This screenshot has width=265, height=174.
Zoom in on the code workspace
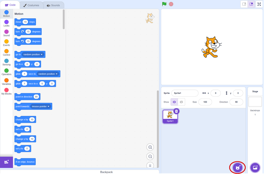pos(151,148)
